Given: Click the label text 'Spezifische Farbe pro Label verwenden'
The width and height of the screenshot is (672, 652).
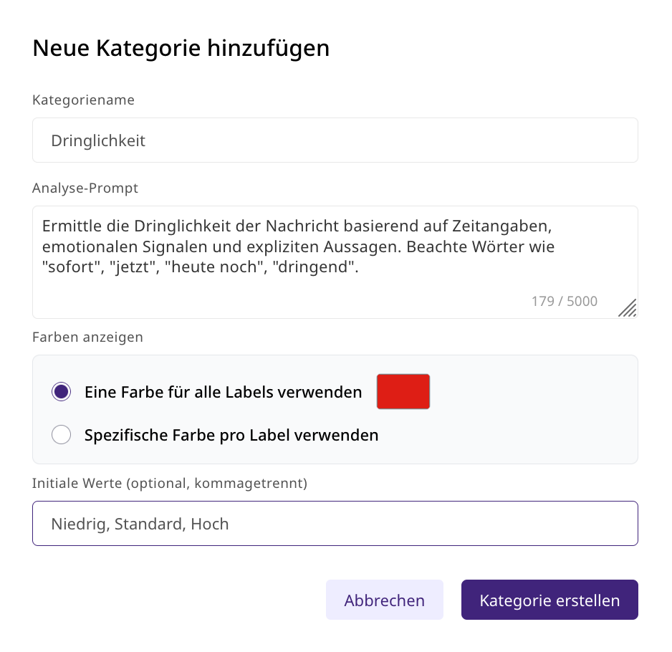Looking at the screenshot, I should pos(231,435).
